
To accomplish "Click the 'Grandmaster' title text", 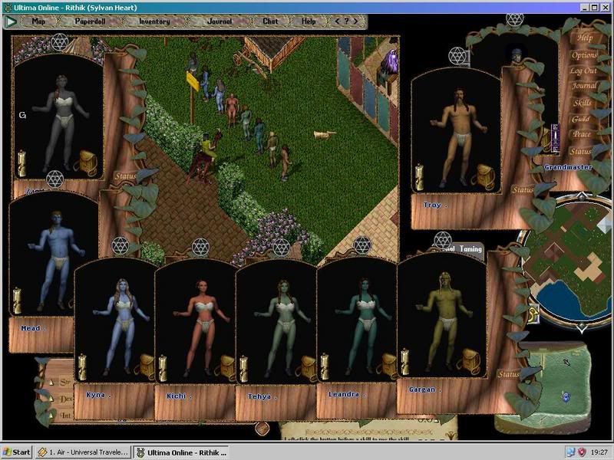I will pos(568,167).
